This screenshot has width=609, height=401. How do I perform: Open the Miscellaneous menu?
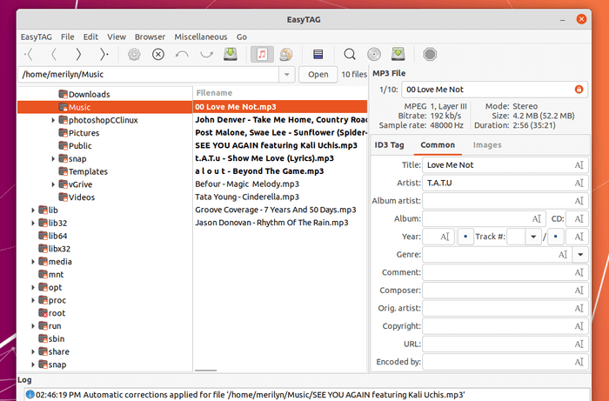point(200,37)
